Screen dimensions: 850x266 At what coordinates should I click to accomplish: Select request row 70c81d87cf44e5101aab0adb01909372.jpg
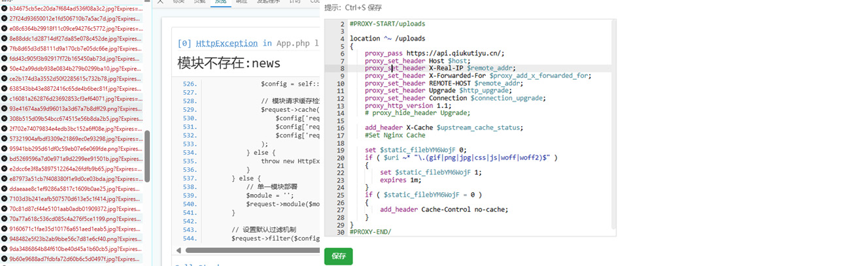pyautogui.click(x=71, y=208)
